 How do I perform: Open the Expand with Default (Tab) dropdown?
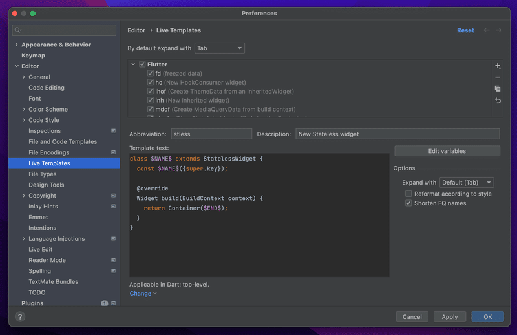tap(467, 183)
